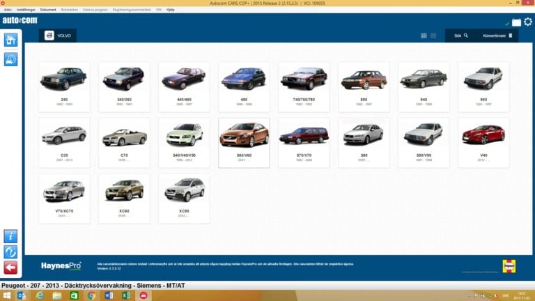Screen dimensions: 535x301
Task: Click the auto-com logo
Action: click(x=20, y=20)
